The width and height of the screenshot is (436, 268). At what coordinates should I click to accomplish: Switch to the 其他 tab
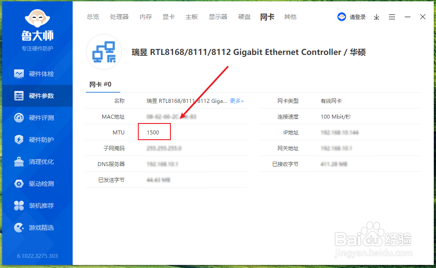[x=290, y=17]
